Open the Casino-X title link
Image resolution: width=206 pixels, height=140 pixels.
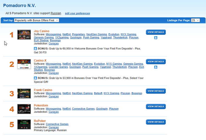click(40, 60)
